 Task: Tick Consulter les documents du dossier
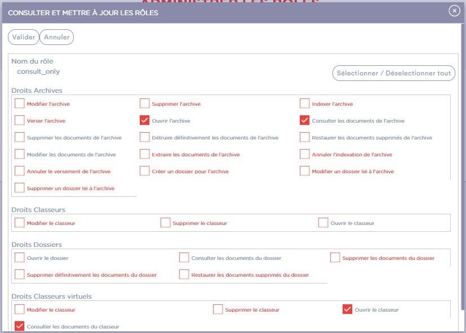(184, 258)
